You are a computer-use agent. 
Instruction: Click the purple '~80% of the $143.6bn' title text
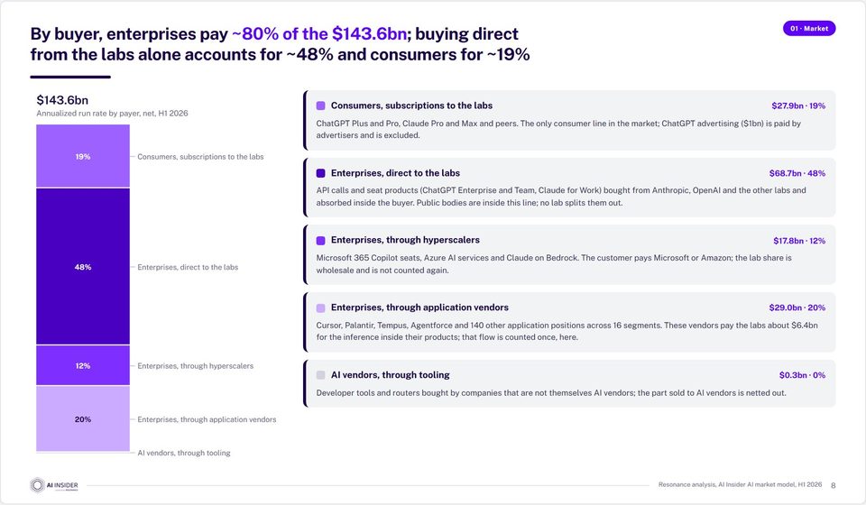coord(319,33)
